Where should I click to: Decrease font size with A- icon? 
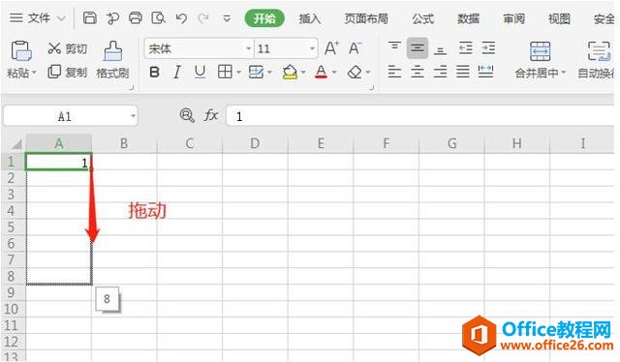(355, 48)
